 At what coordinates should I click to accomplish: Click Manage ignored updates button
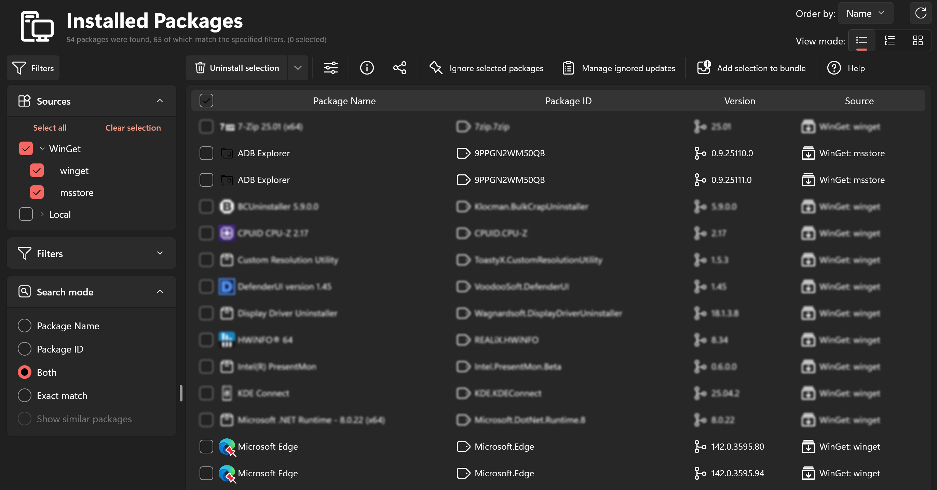[x=619, y=68]
